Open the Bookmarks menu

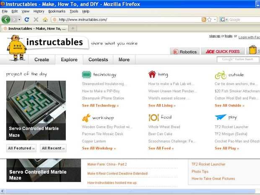pos(57,11)
